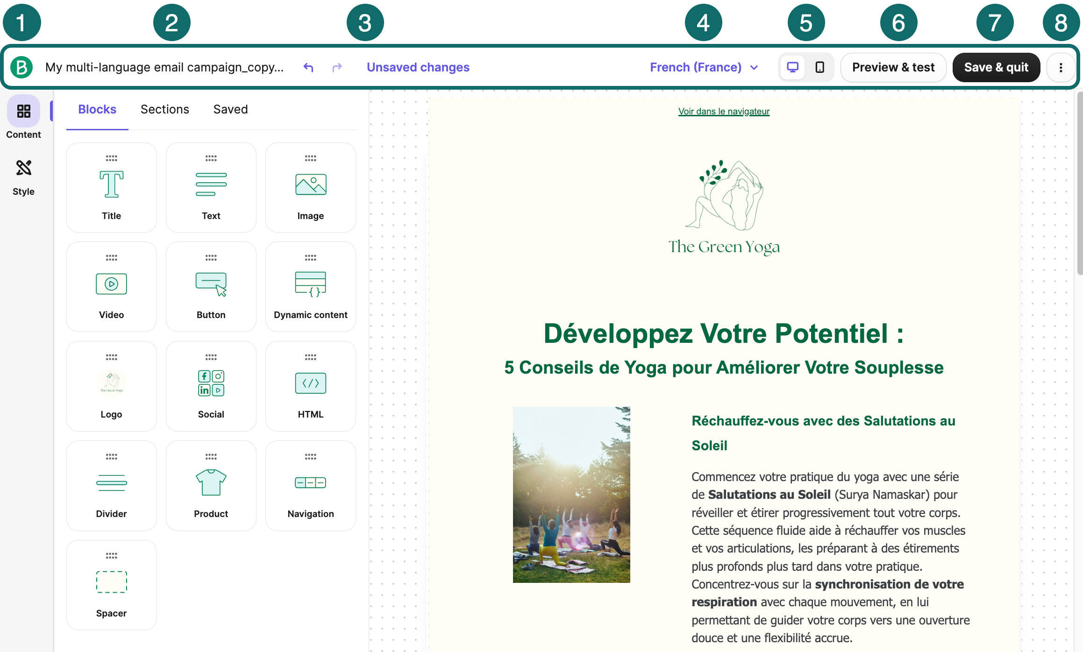
Task: Switch to desktop preview mode
Action: [x=792, y=67]
